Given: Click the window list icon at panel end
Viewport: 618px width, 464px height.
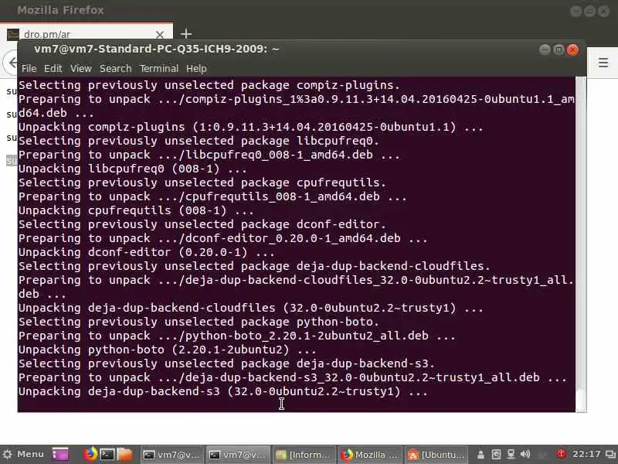Looking at the screenshot, I should 611,455.
